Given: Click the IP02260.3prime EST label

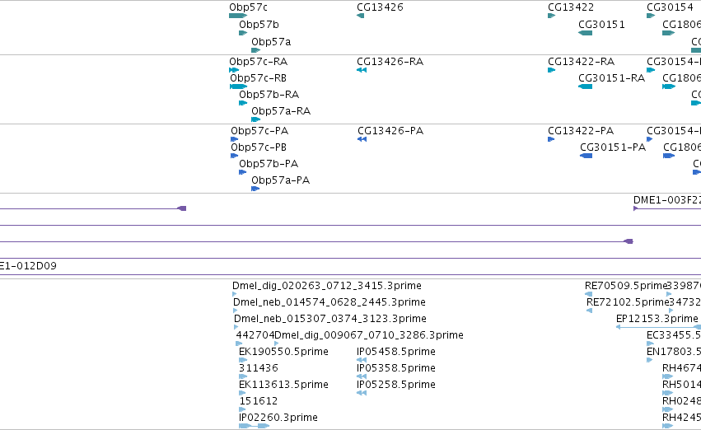Looking at the screenshot, I should pos(278,418).
